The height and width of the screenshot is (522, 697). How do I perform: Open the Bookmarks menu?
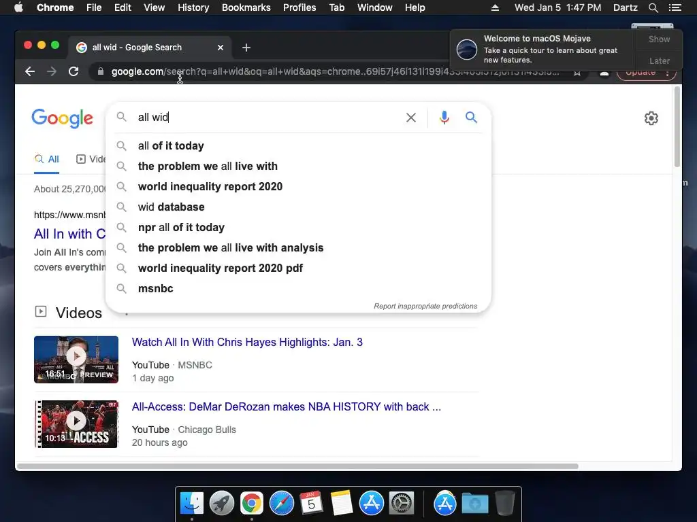click(246, 7)
